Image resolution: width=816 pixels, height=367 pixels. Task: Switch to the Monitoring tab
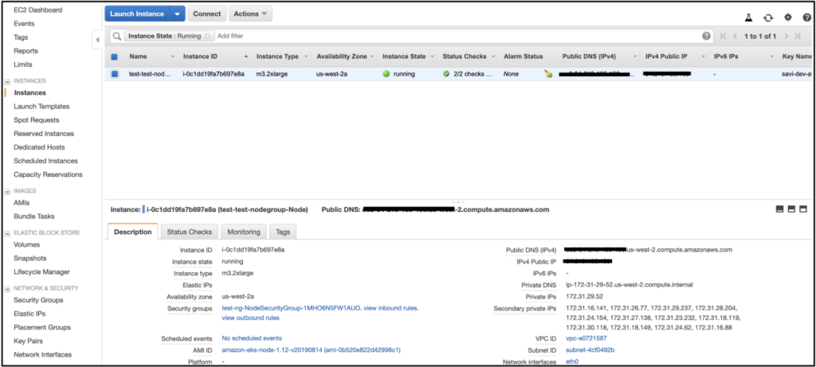point(244,232)
